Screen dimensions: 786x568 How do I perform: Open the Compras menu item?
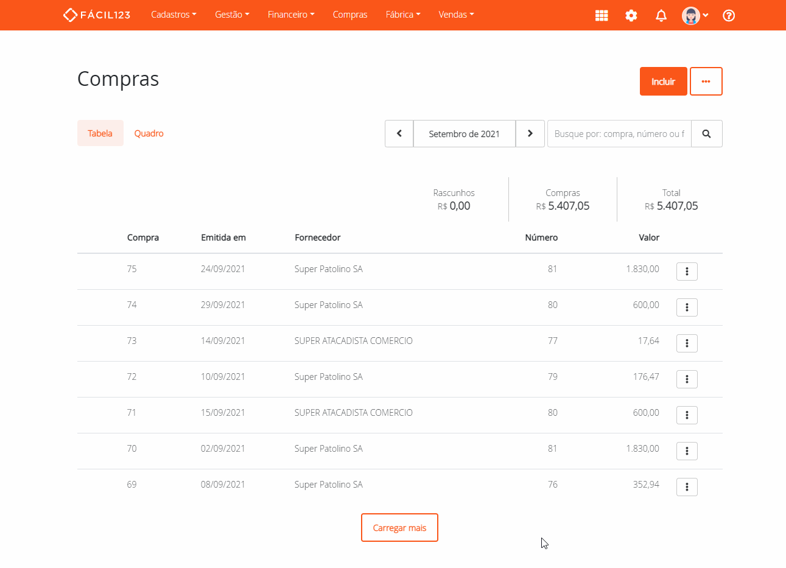[350, 15]
